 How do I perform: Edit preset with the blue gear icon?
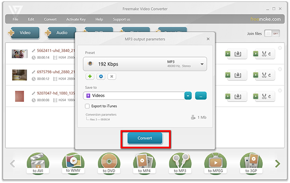101,76
